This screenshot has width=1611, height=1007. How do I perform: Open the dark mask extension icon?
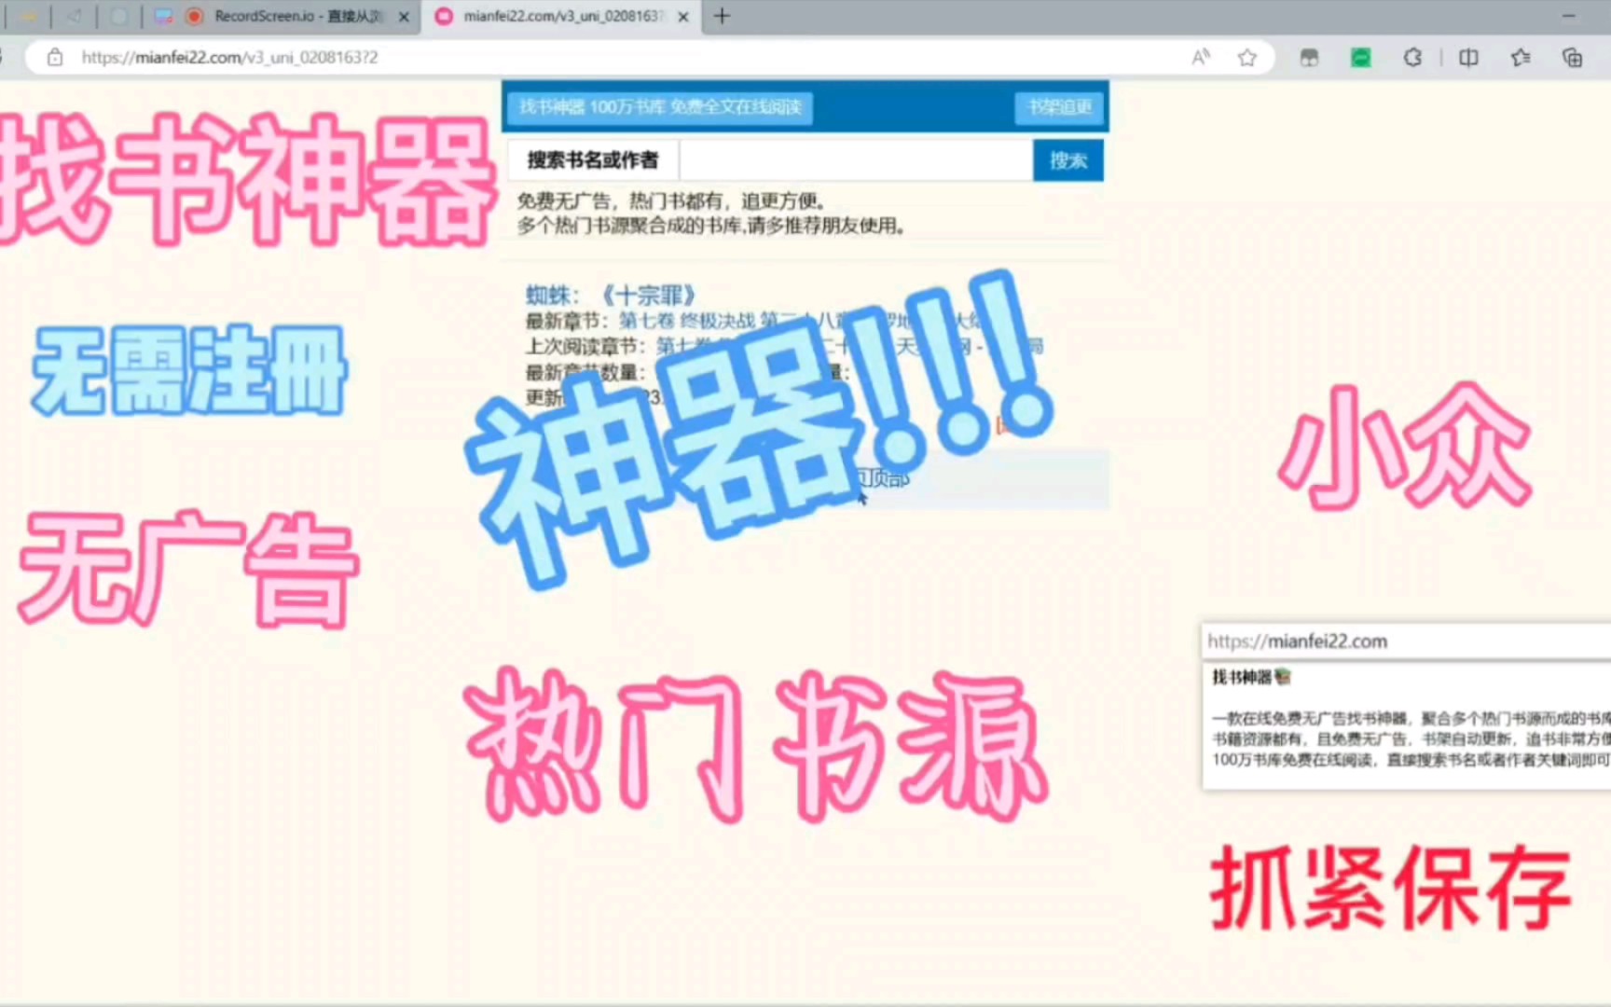pos(1309,58)
